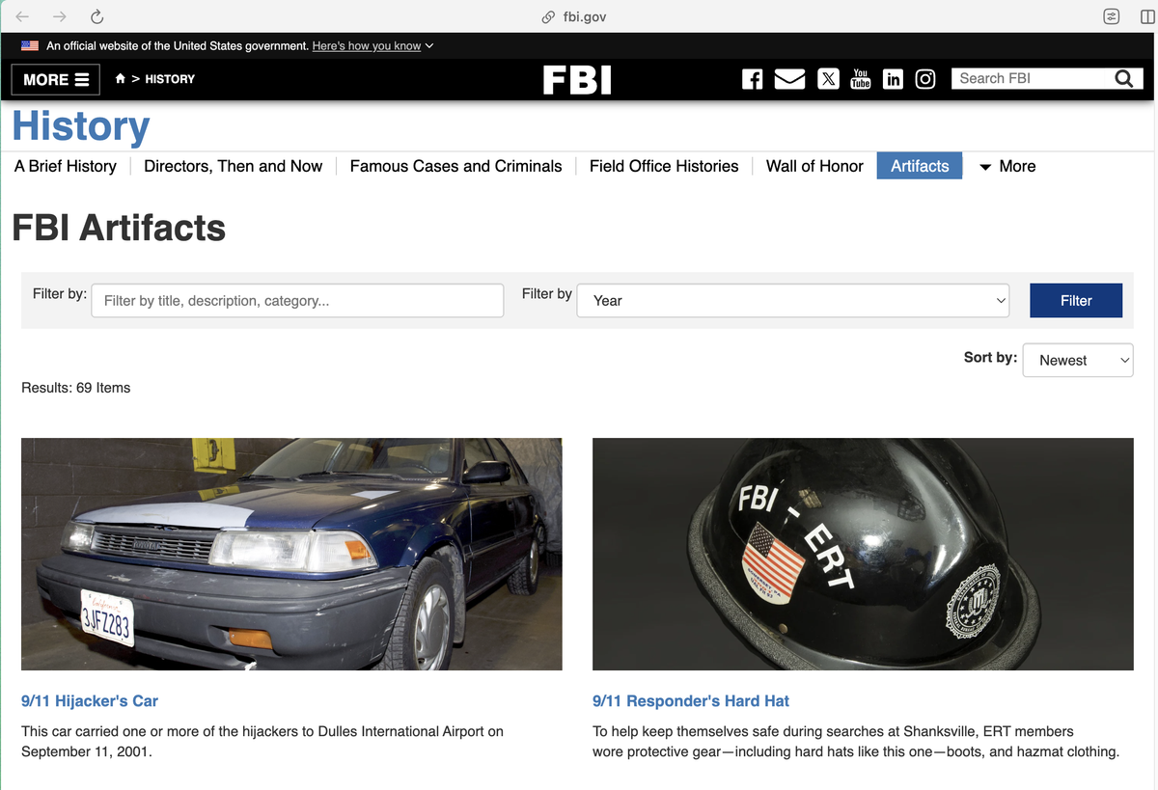
Task: Click the Search FBI field
Action: point(1031,79)
